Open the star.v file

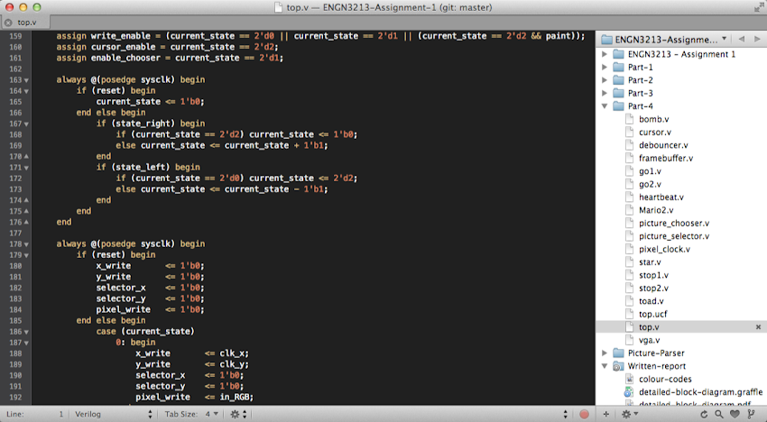[649, 262]
